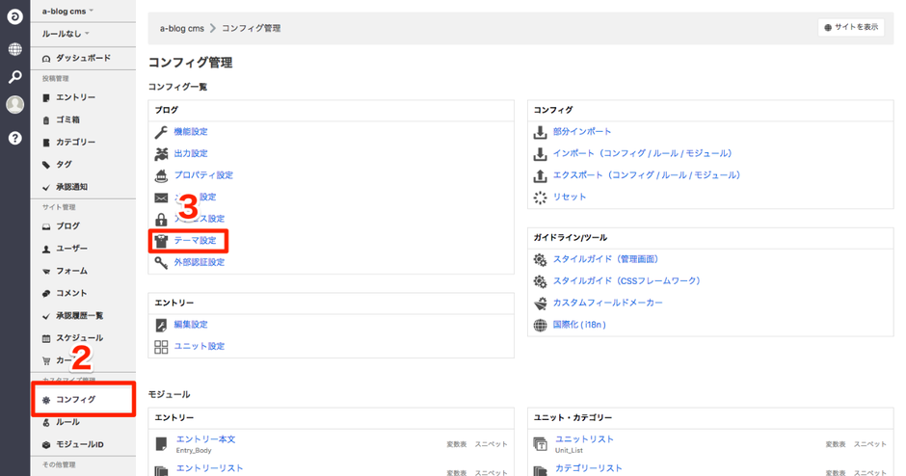
Task: Click the envelope mail settings icon
Action: coord(161,198)
